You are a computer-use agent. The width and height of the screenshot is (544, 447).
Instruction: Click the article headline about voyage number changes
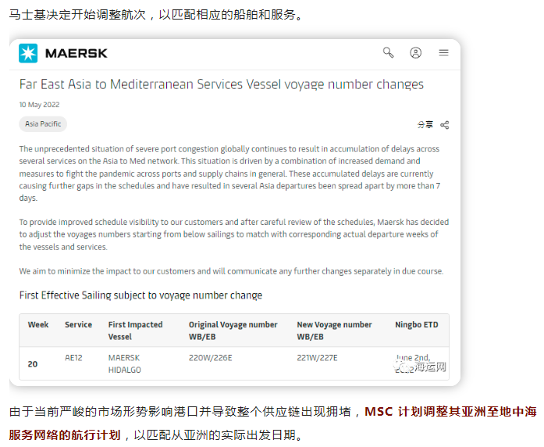[222, 84]
